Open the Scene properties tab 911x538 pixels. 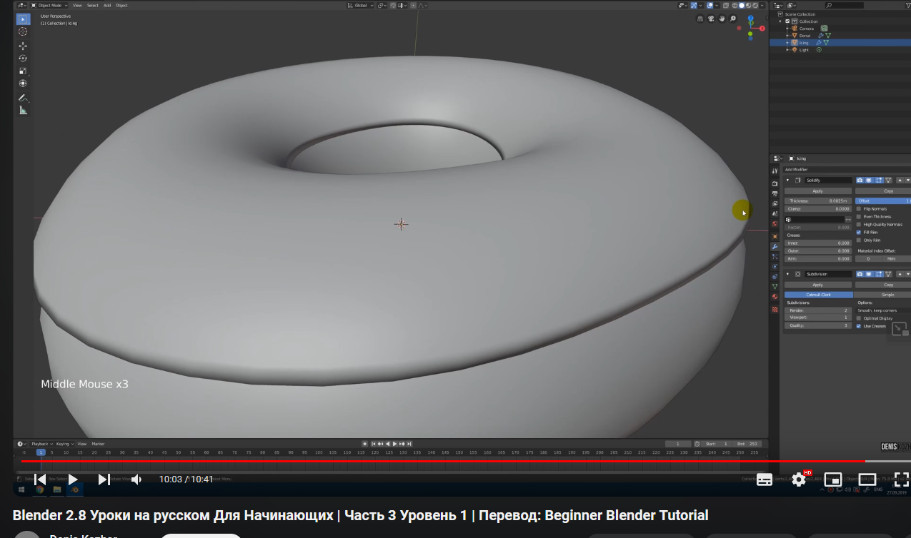pos(775,214)
